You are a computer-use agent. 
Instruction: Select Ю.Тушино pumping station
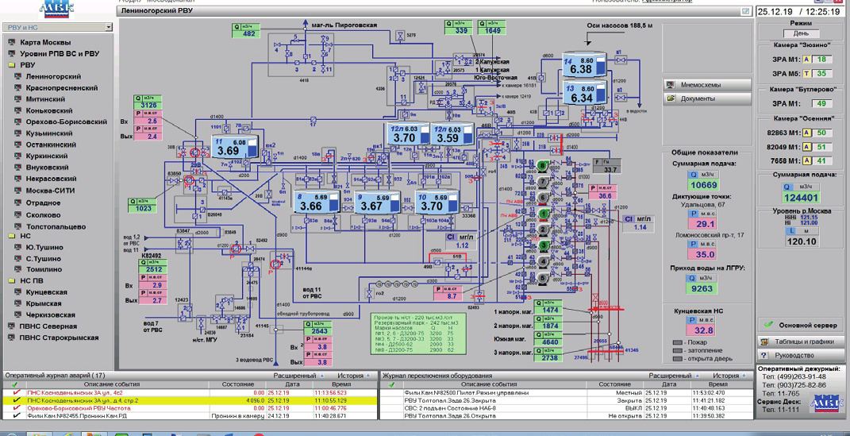click(44, 247)
